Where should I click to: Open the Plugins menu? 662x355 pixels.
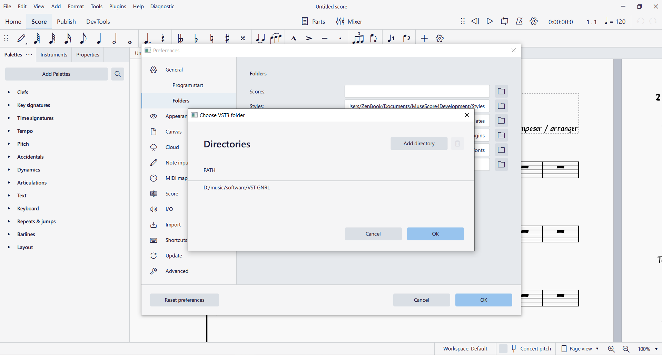point(118,7)
